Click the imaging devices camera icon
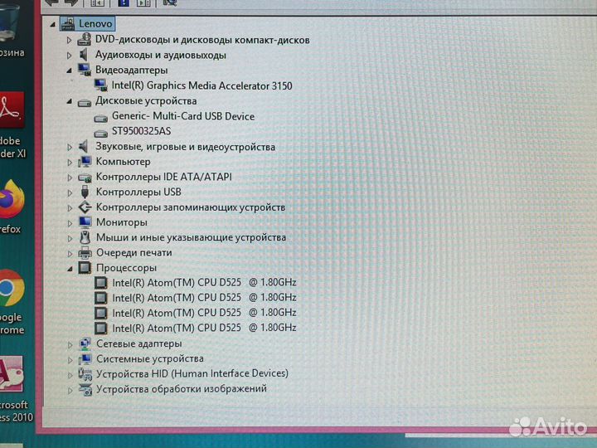Image resolution: width=597 pixels, height=448 pixels. (x=85, y=389)
